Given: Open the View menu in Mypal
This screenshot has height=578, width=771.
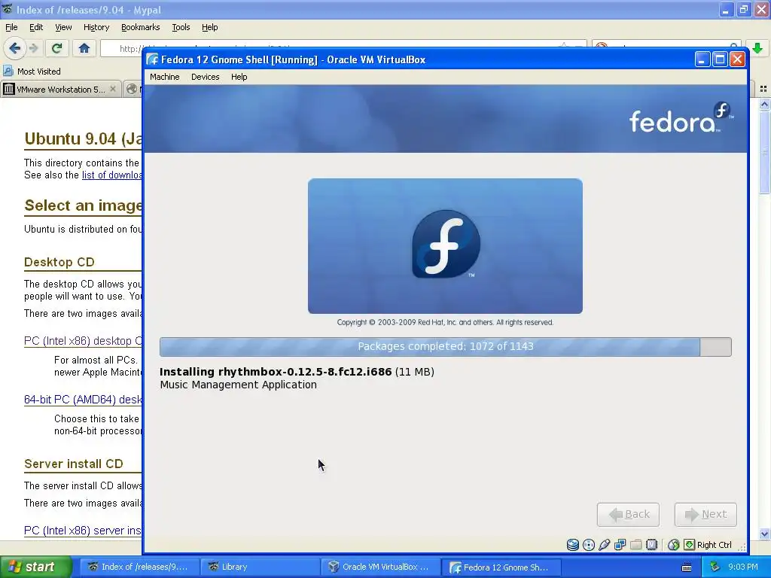Looking at the screenshot, I should click(63, 27).
